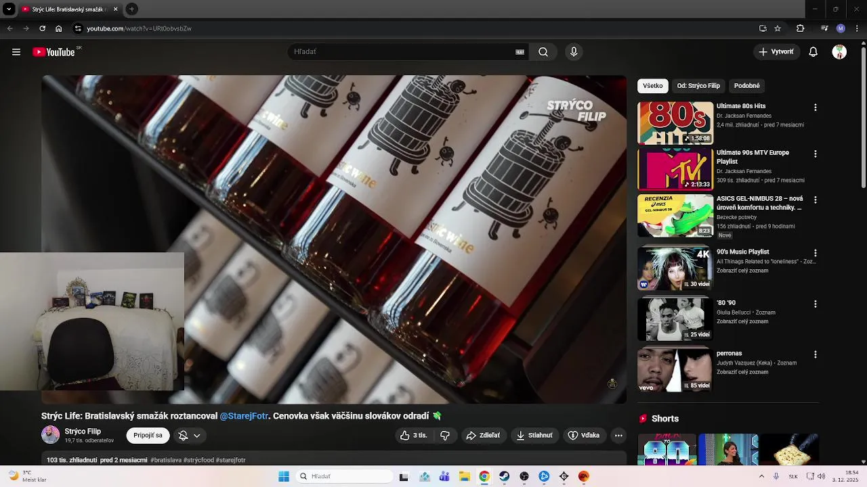
Task: Select the Všetko filter chip
Action: click(x=653, y=86)
